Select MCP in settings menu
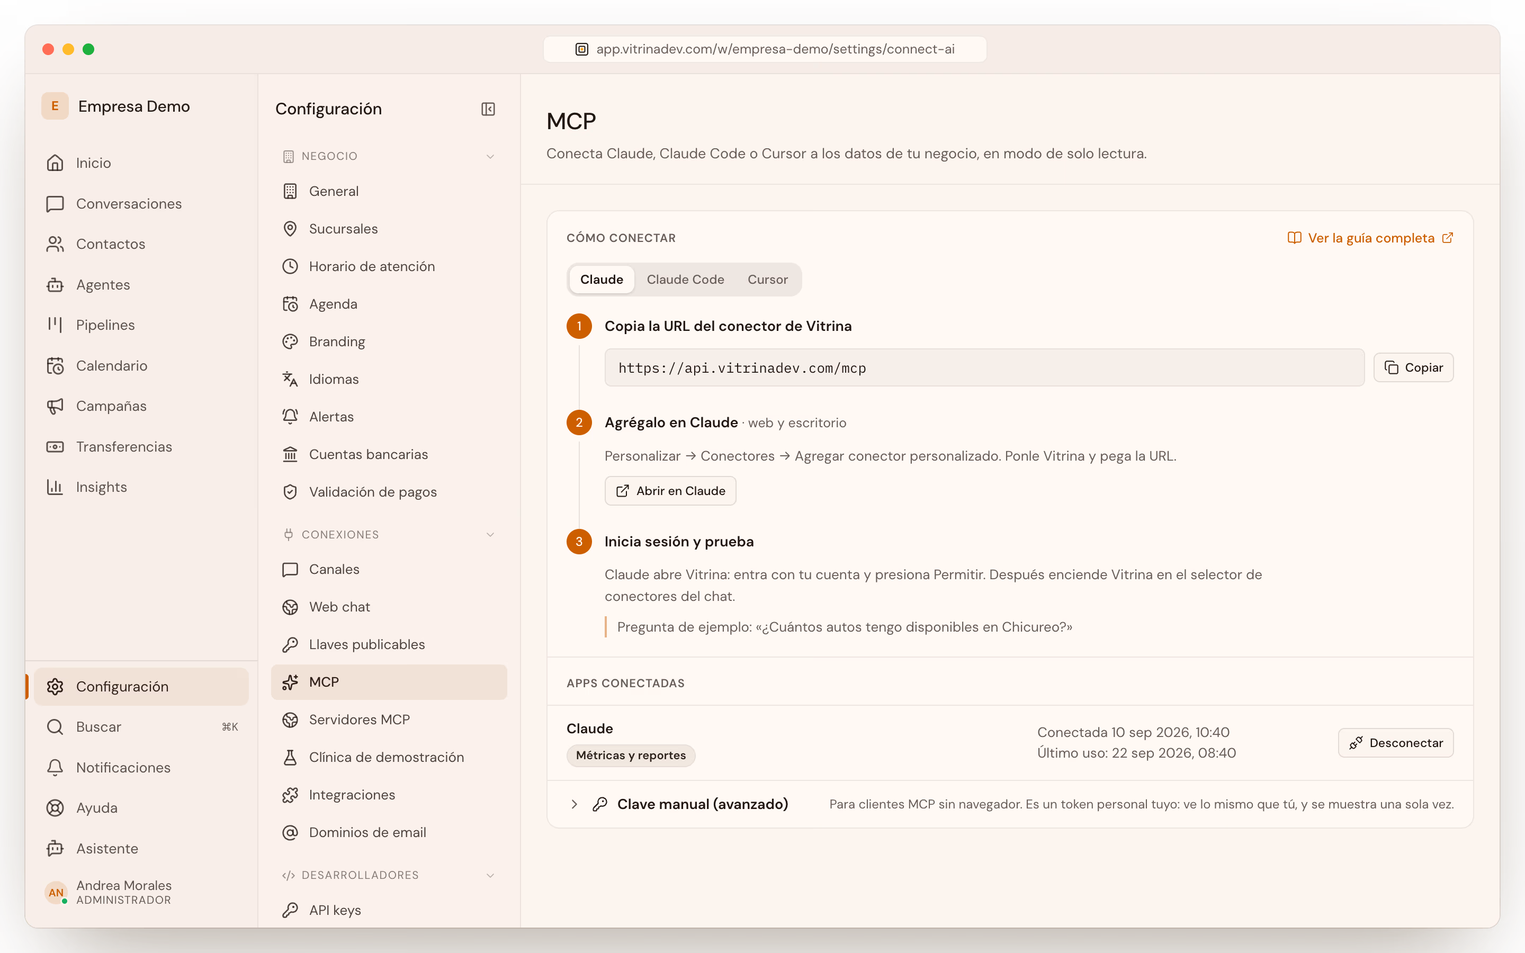 pyautogui.click(x=389, y=682)
